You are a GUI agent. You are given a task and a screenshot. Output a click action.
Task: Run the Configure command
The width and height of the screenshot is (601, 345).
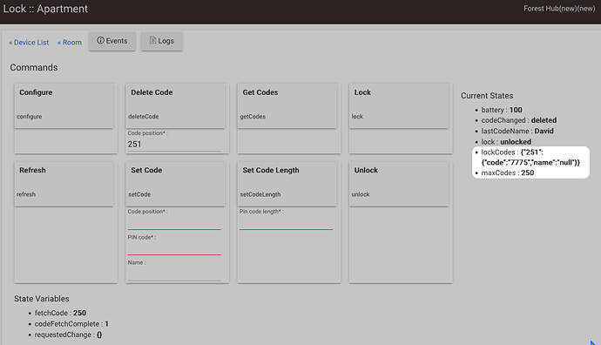point(64,105)
